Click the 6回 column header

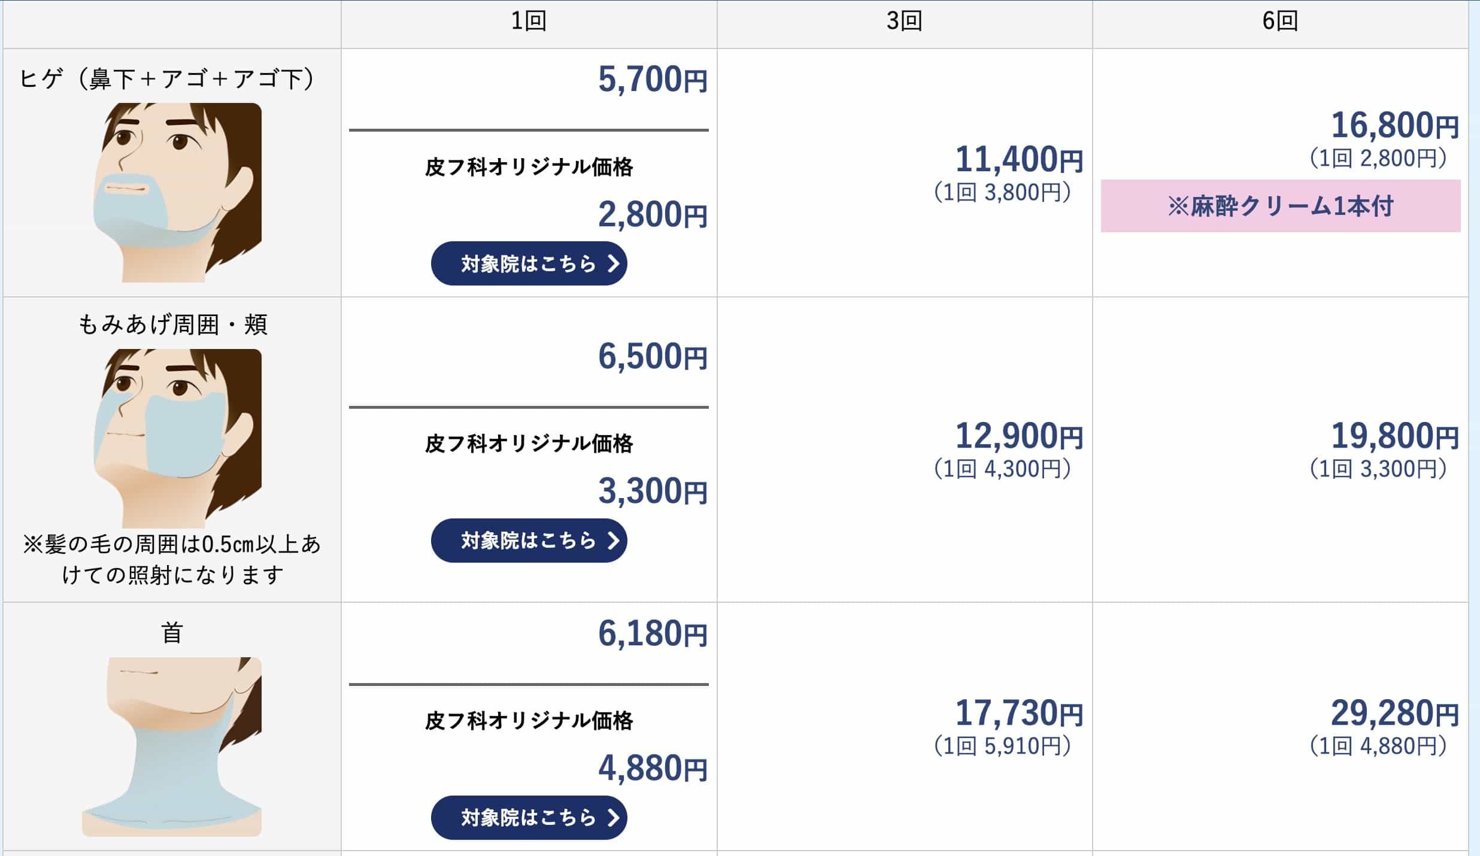point(1280,22)
